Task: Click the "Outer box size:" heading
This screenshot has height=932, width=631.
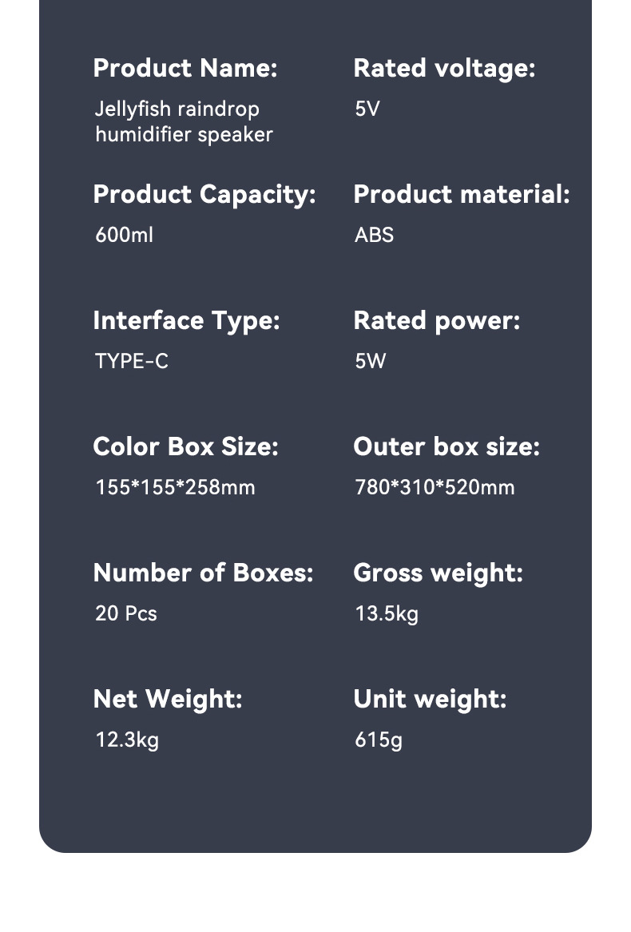Action: point(446,446)
